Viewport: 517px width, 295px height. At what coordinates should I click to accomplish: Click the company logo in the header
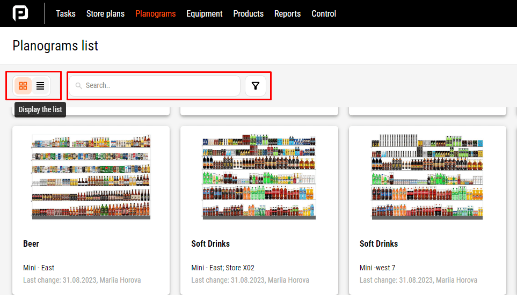coord(20,13)
